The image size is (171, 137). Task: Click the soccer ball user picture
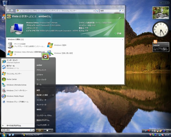45,56
